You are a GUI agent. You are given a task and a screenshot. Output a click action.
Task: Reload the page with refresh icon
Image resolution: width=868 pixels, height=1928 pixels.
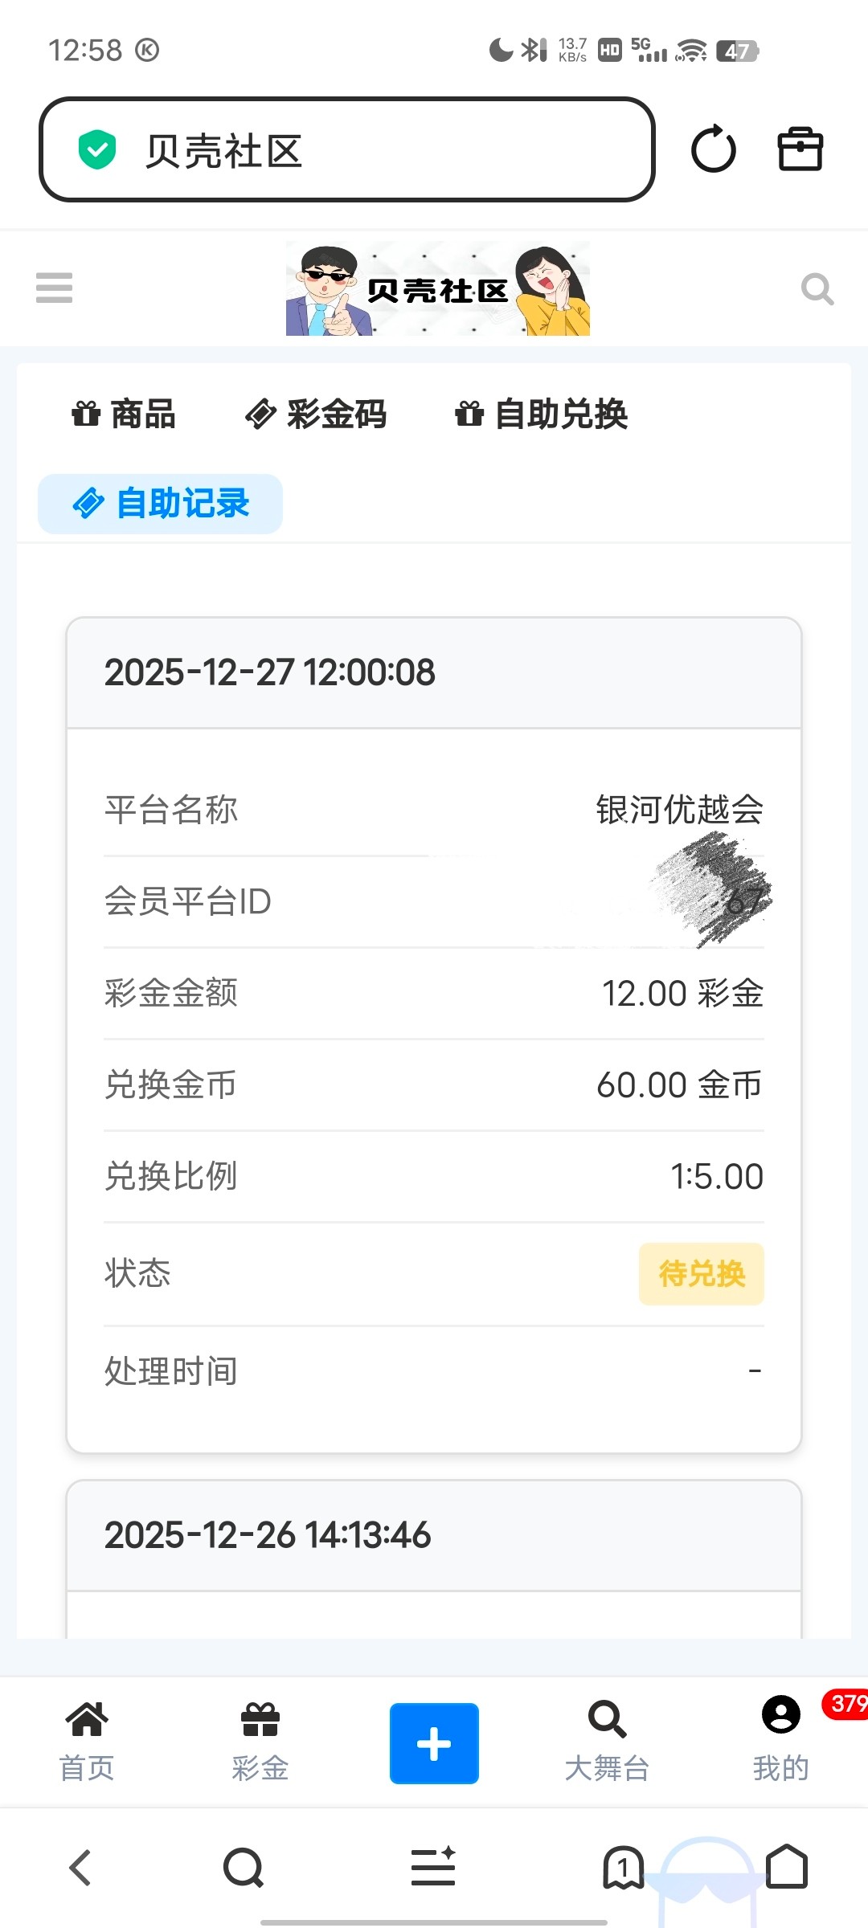(713, 149)
